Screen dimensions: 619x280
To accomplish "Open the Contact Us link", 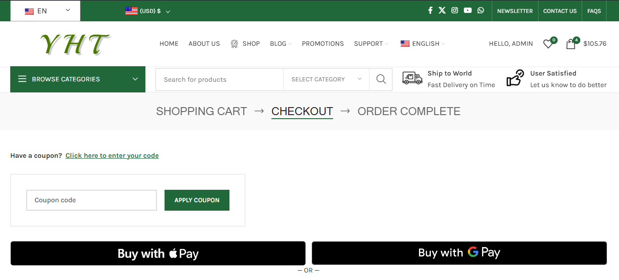I will coord(560,11).
